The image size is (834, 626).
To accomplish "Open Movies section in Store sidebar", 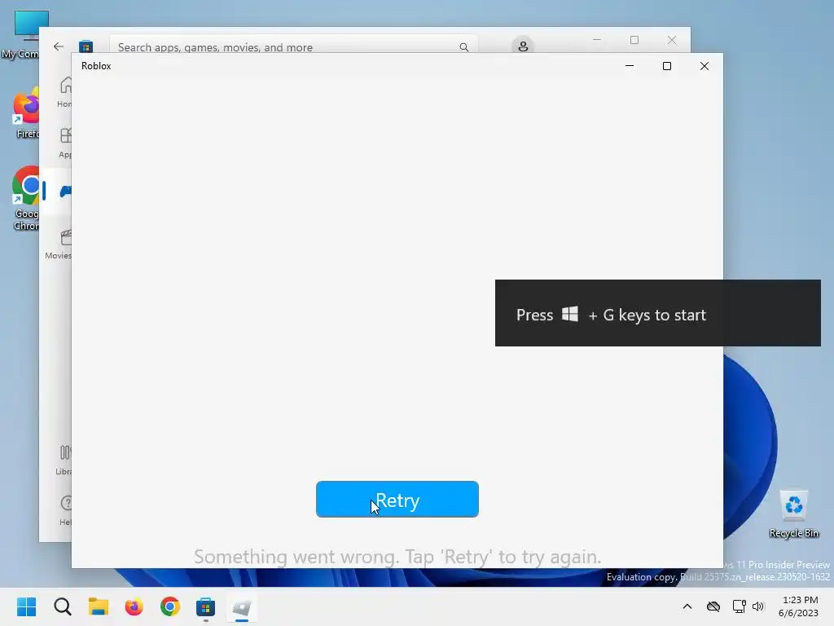I will (59, 244).
